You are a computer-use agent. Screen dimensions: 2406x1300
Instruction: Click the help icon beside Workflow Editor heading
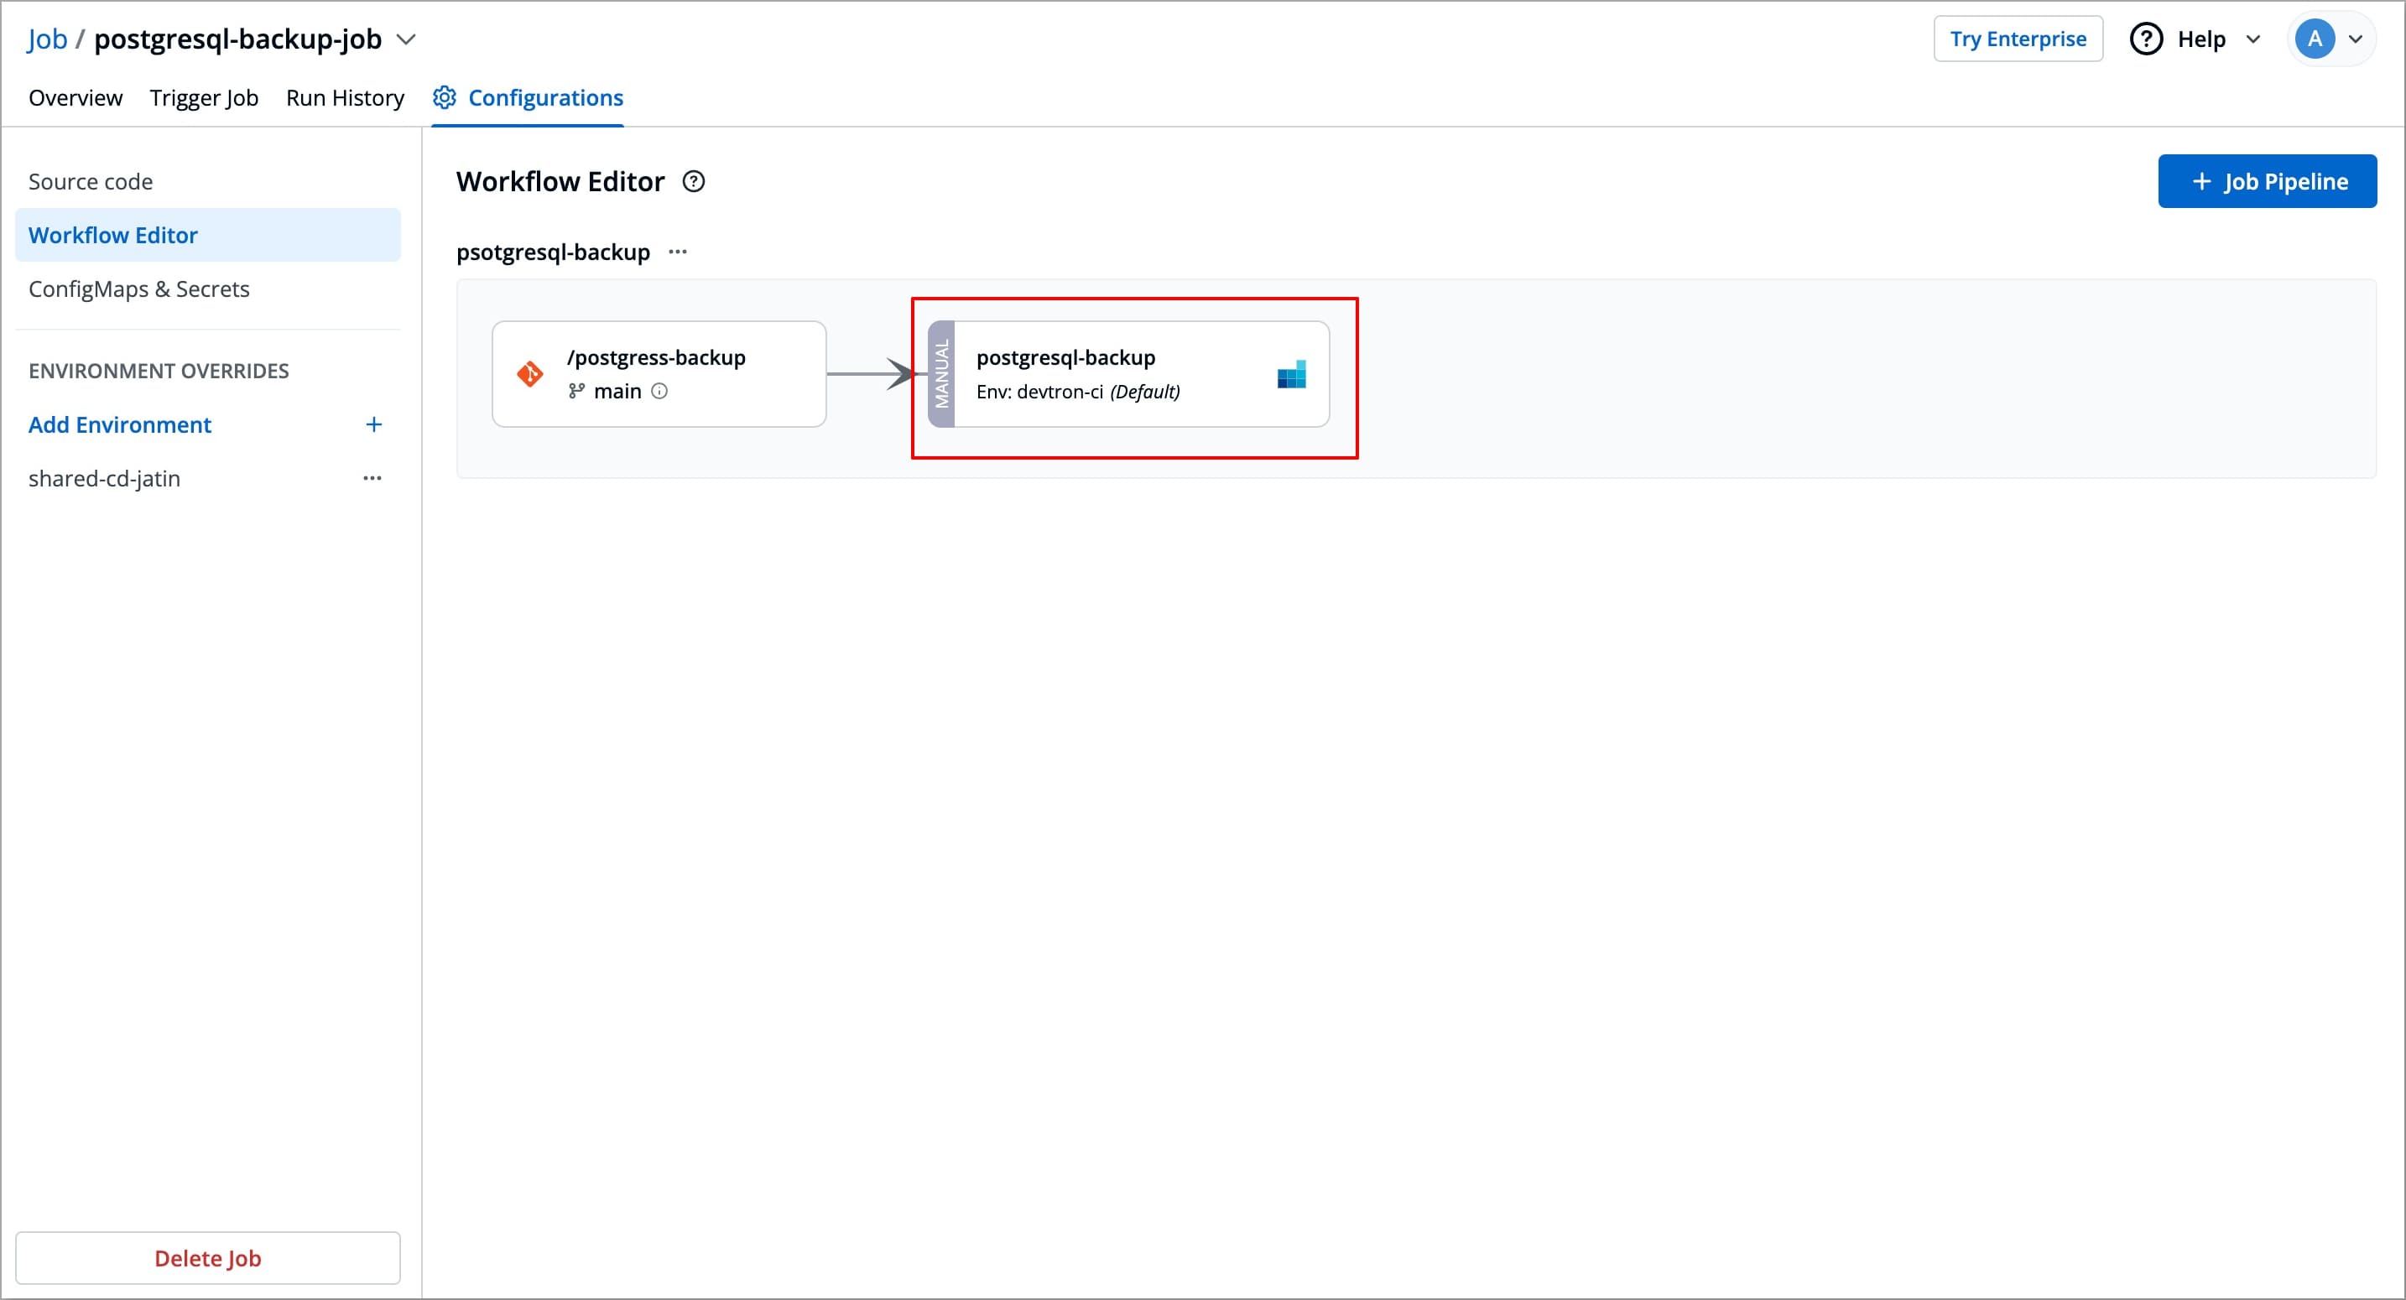(x=693, y=181)
